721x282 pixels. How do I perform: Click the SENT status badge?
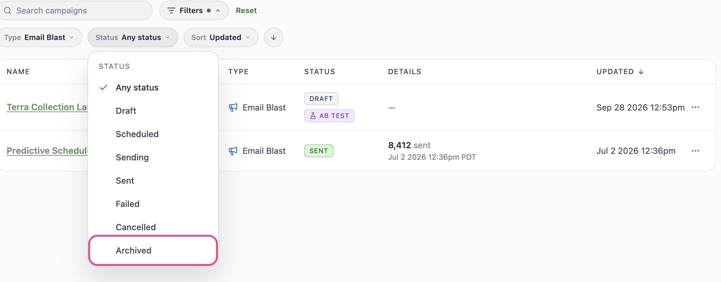[319, 151]
